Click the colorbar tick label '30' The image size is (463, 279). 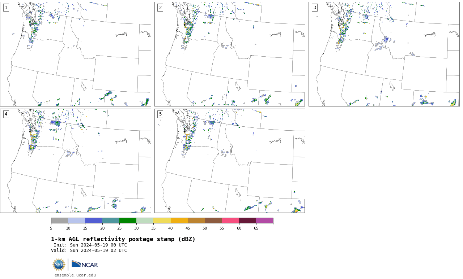coord(136,228)
